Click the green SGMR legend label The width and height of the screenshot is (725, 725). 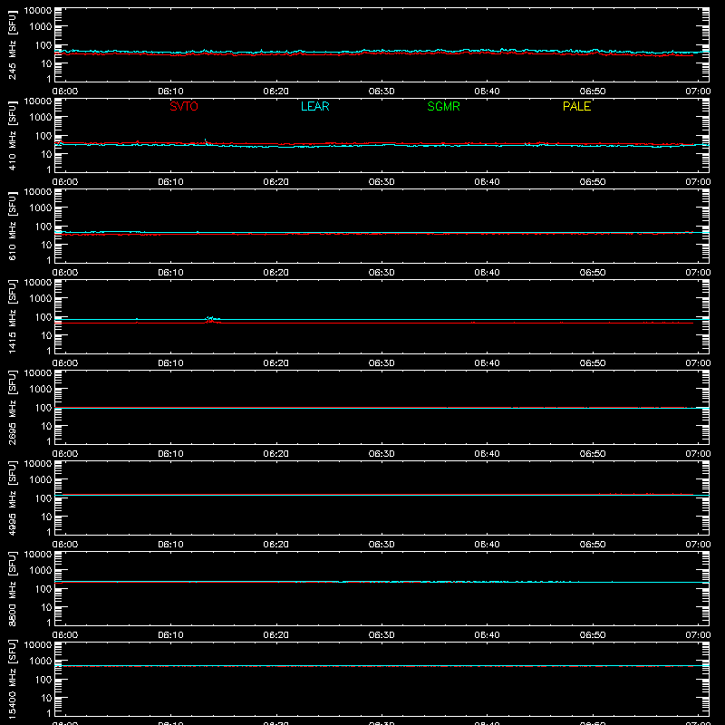[443, 106]
